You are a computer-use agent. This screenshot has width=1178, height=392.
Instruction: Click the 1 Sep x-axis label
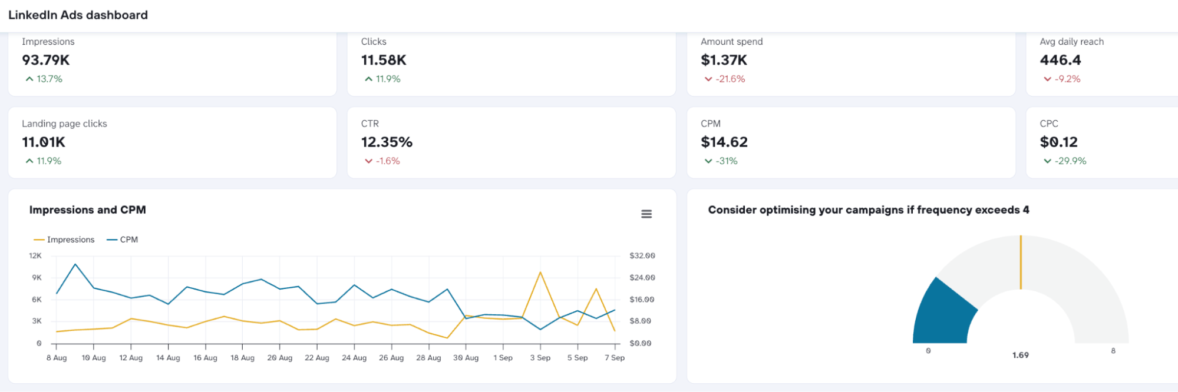[x=503, y=358]
